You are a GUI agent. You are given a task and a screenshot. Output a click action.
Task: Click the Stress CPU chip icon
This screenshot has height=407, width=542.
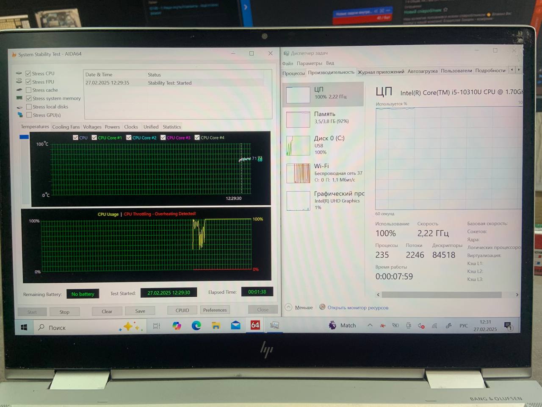[x=19, y=73]
